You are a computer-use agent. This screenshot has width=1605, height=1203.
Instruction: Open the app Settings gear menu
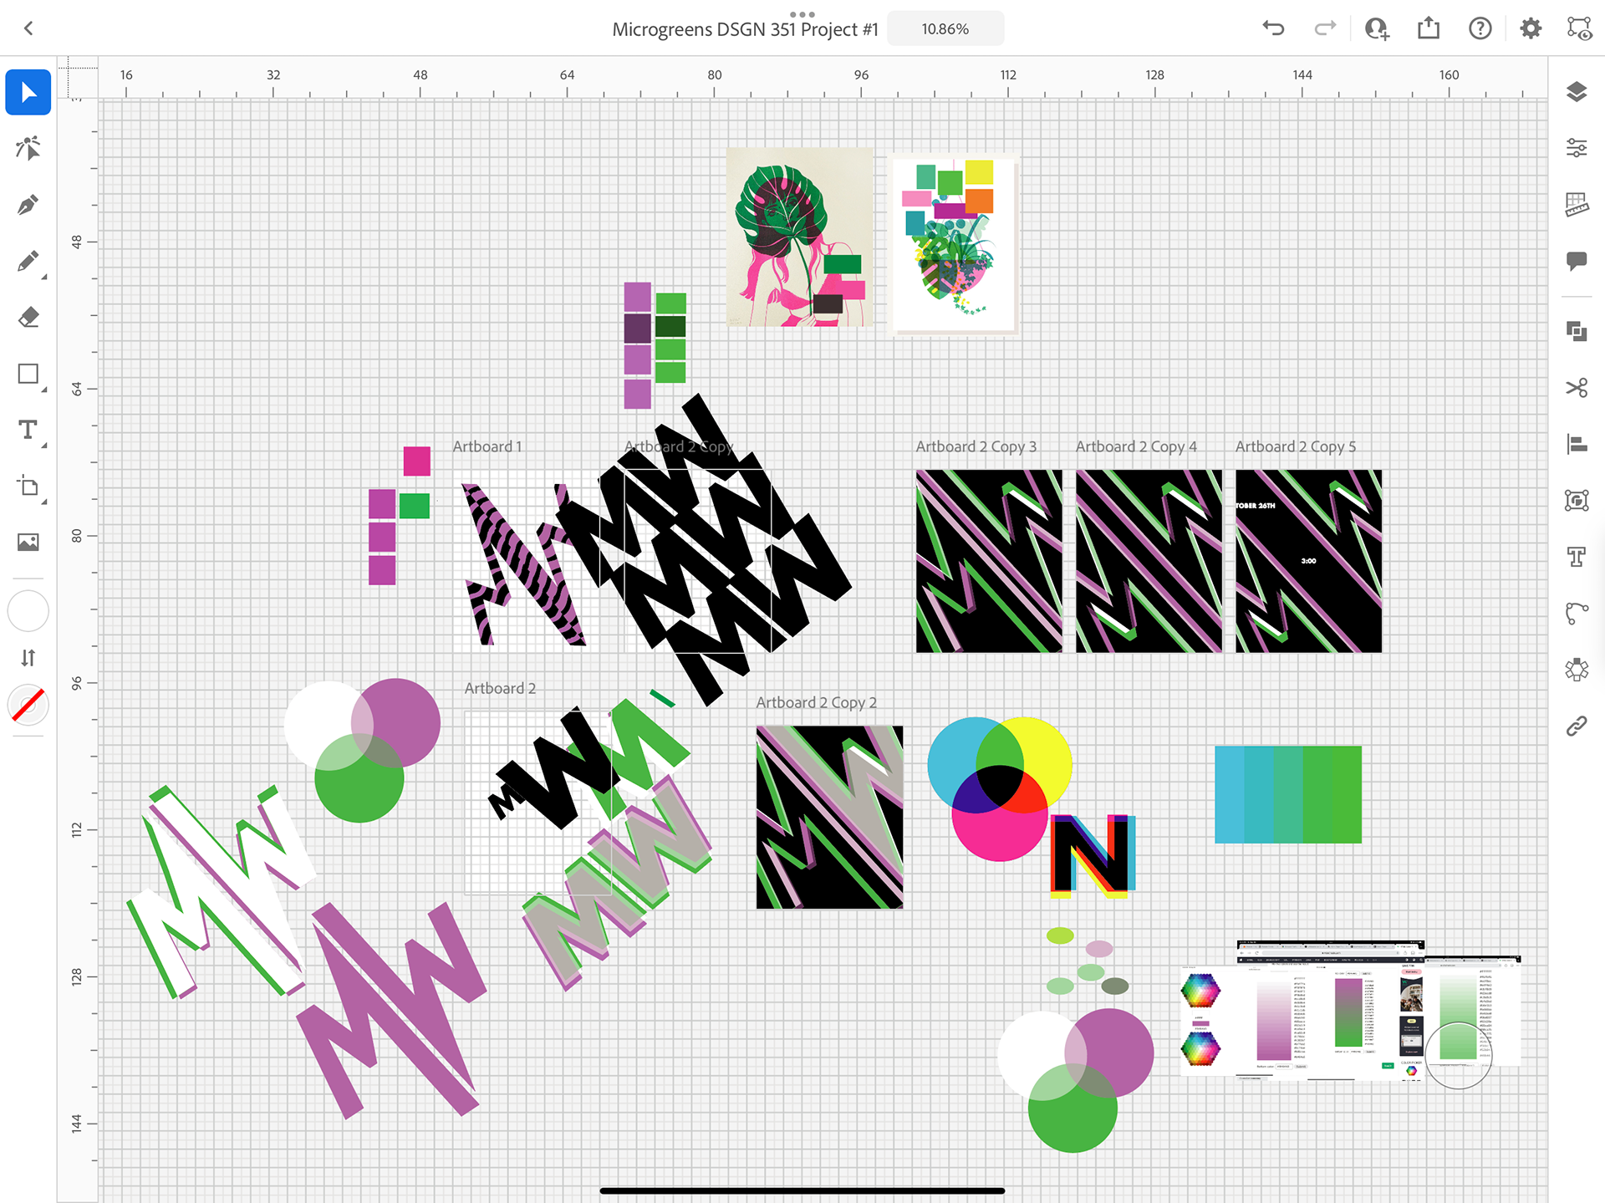click(1530, 29)
